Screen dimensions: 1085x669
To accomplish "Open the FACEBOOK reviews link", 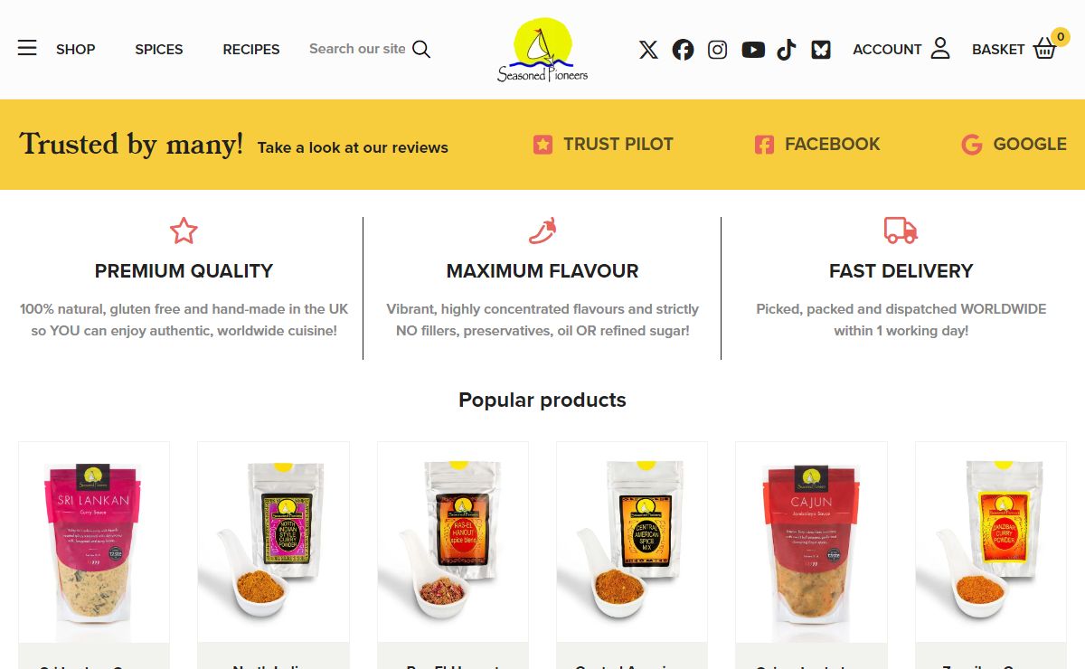I will pyautogui.click(x=817, y=144).
